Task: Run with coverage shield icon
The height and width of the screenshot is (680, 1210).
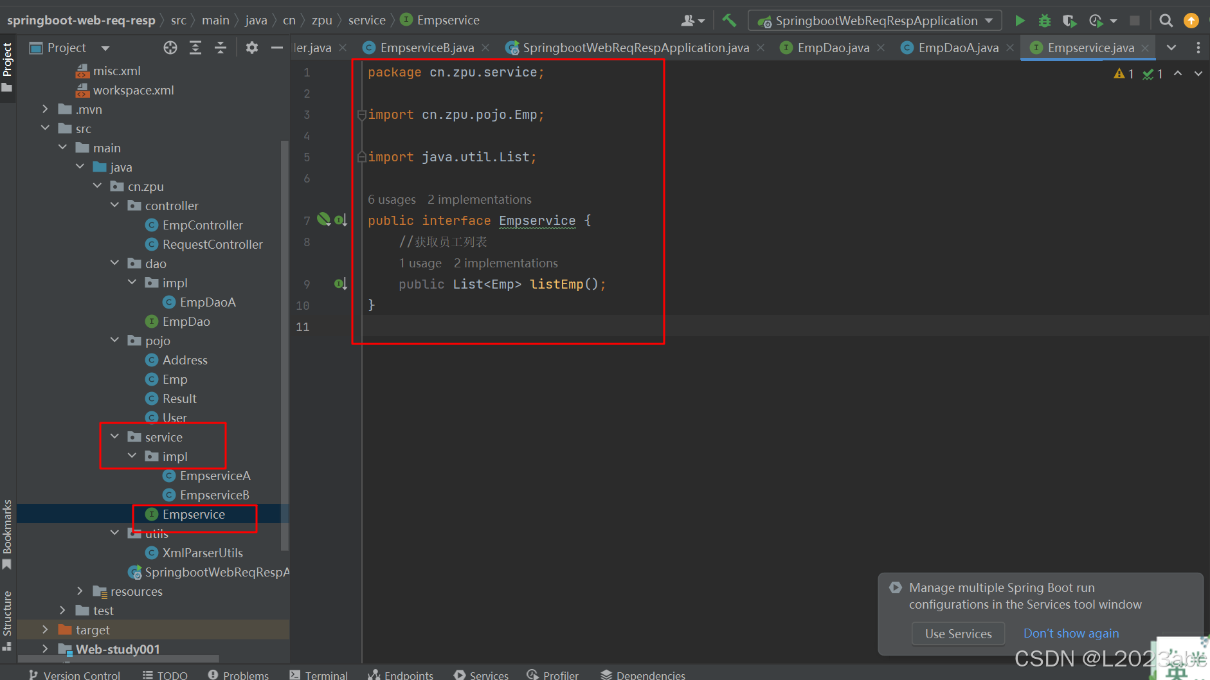Action: (x=1069, y=21)
